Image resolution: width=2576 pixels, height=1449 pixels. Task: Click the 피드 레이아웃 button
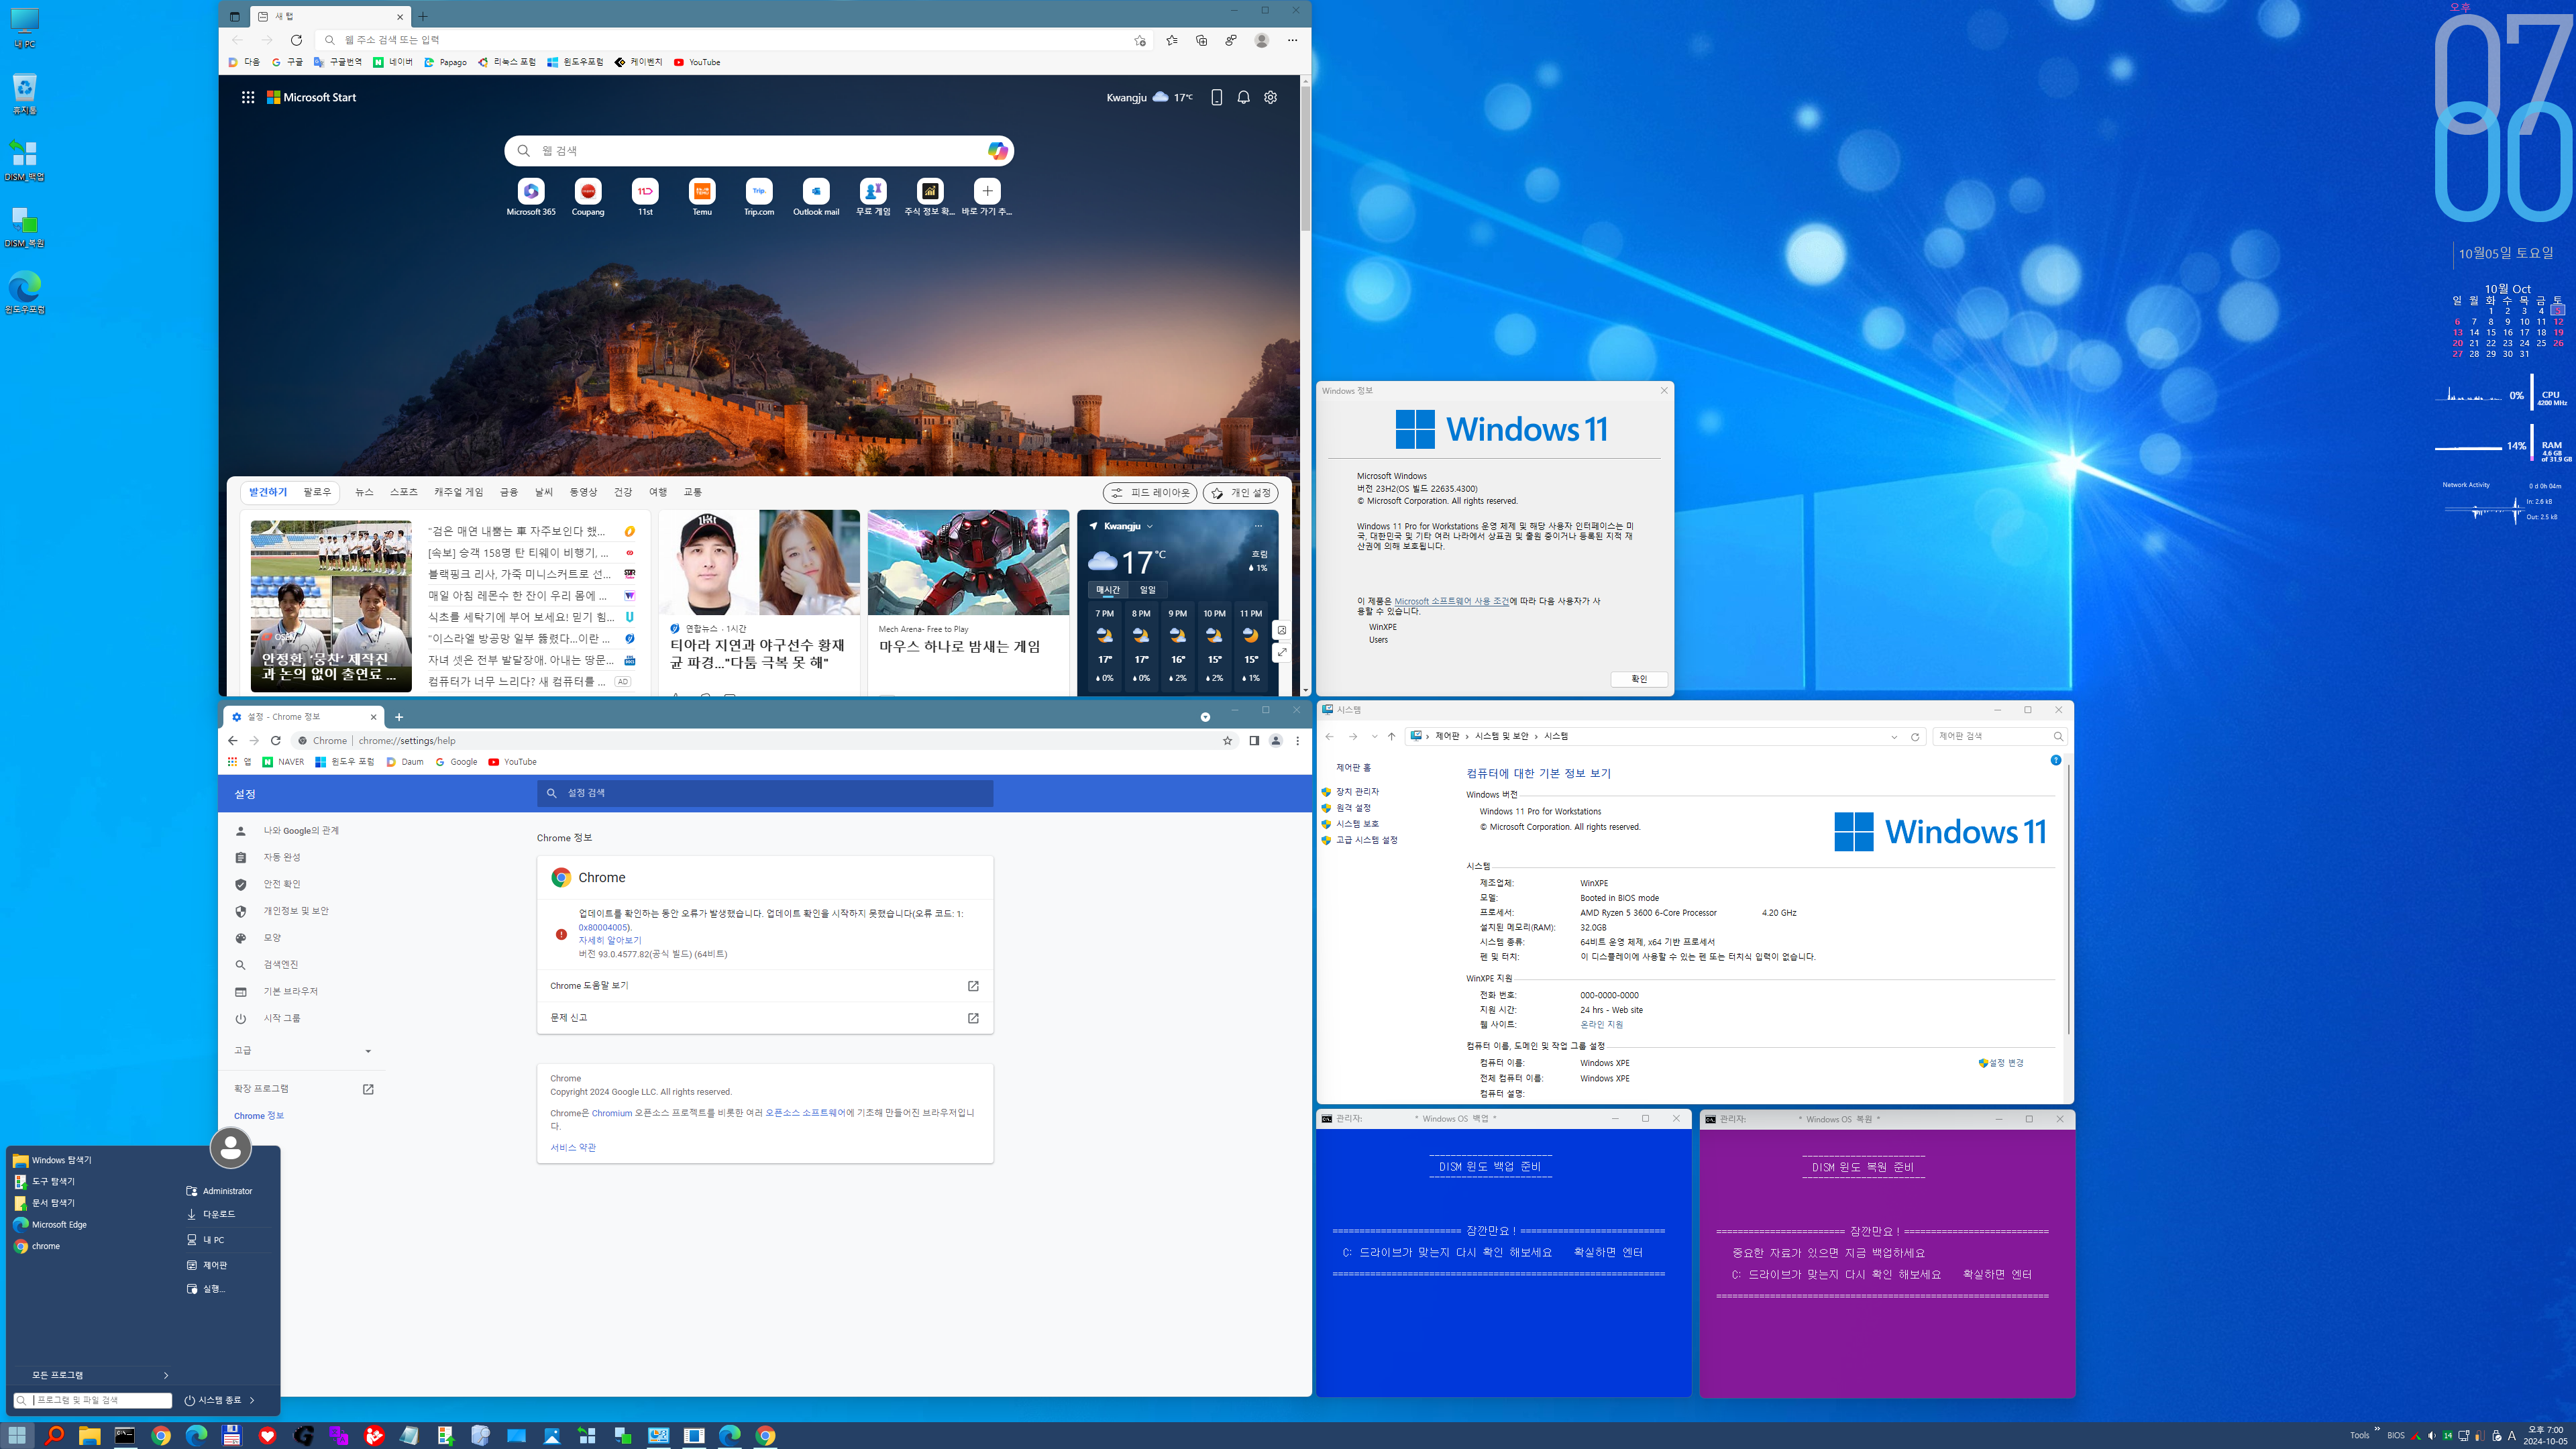(x=1150, y=493)
